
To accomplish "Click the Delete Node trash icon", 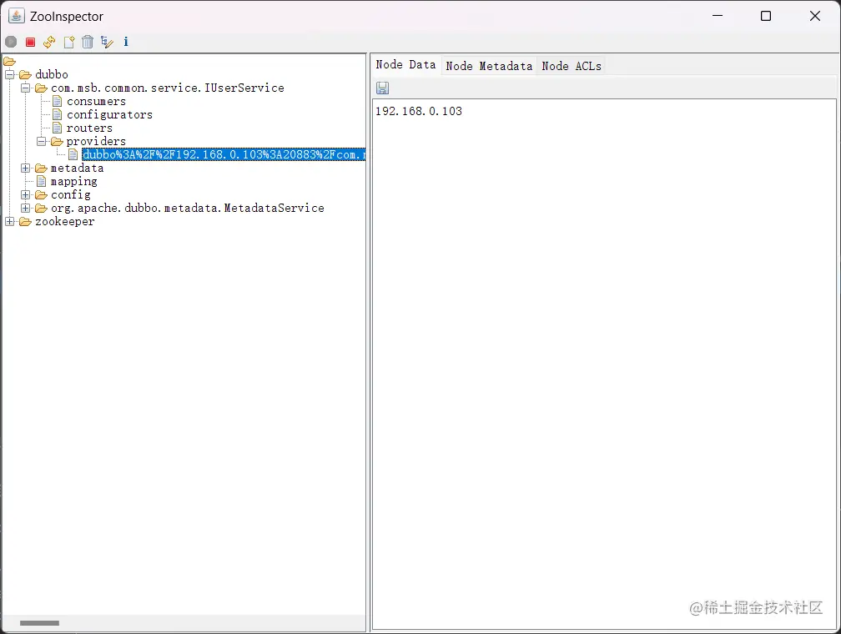I will (x=88, y=42).
